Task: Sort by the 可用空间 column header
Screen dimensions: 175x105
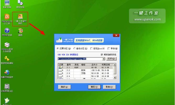Action: tap(107, 65)
